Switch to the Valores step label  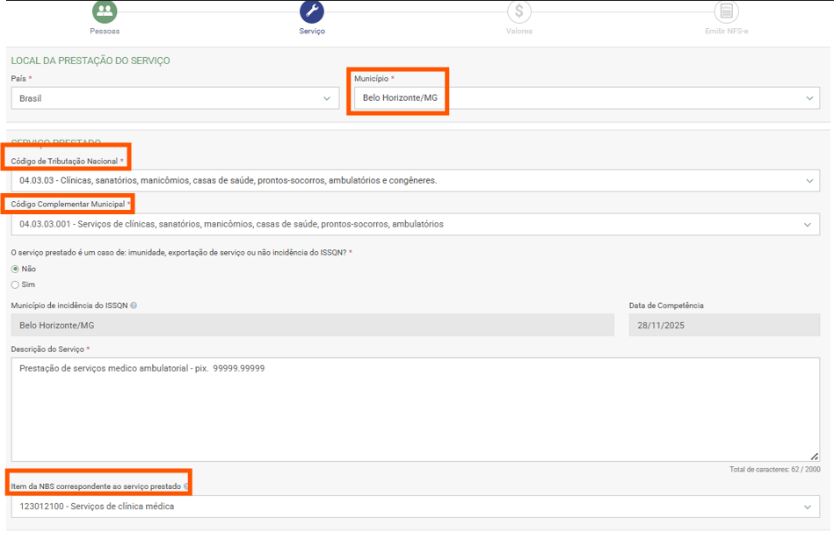pos(519,31)
